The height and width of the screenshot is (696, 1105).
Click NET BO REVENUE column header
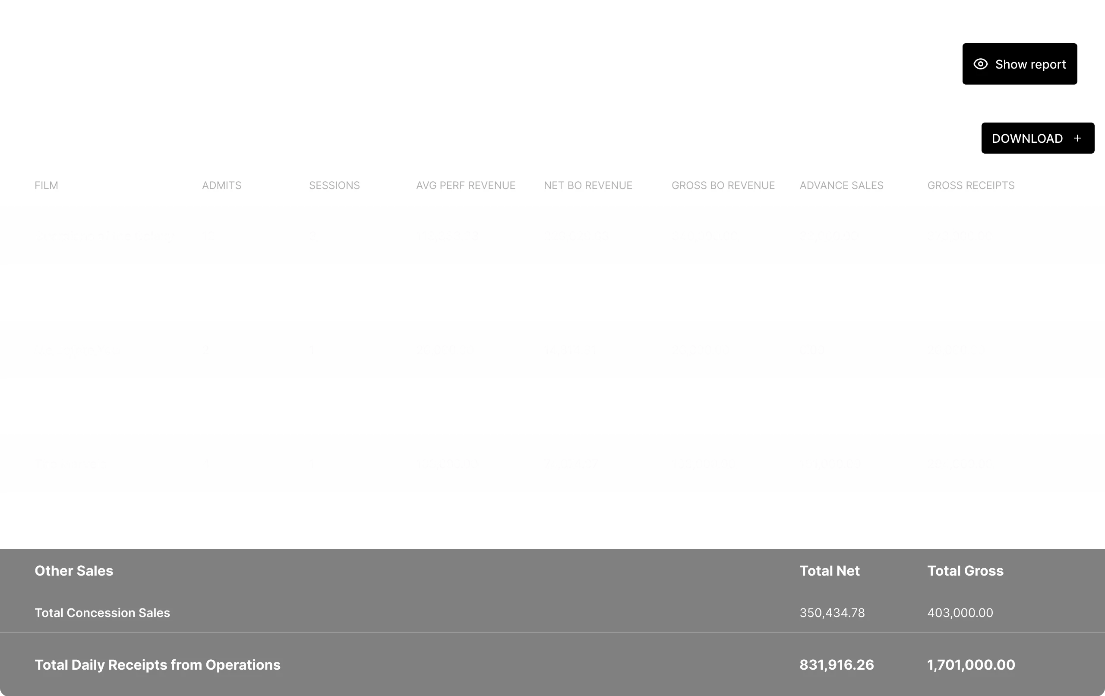[588, 186]
